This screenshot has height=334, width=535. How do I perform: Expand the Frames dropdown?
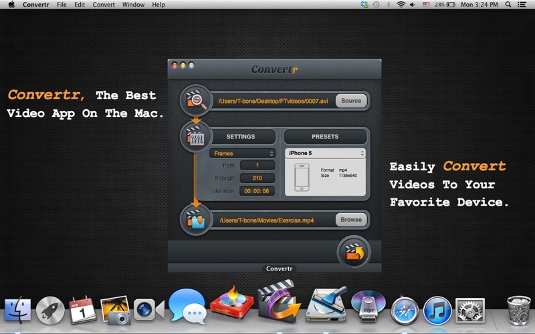[242, 154]
